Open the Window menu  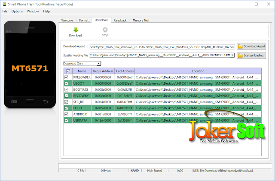(x=33, y=11)
